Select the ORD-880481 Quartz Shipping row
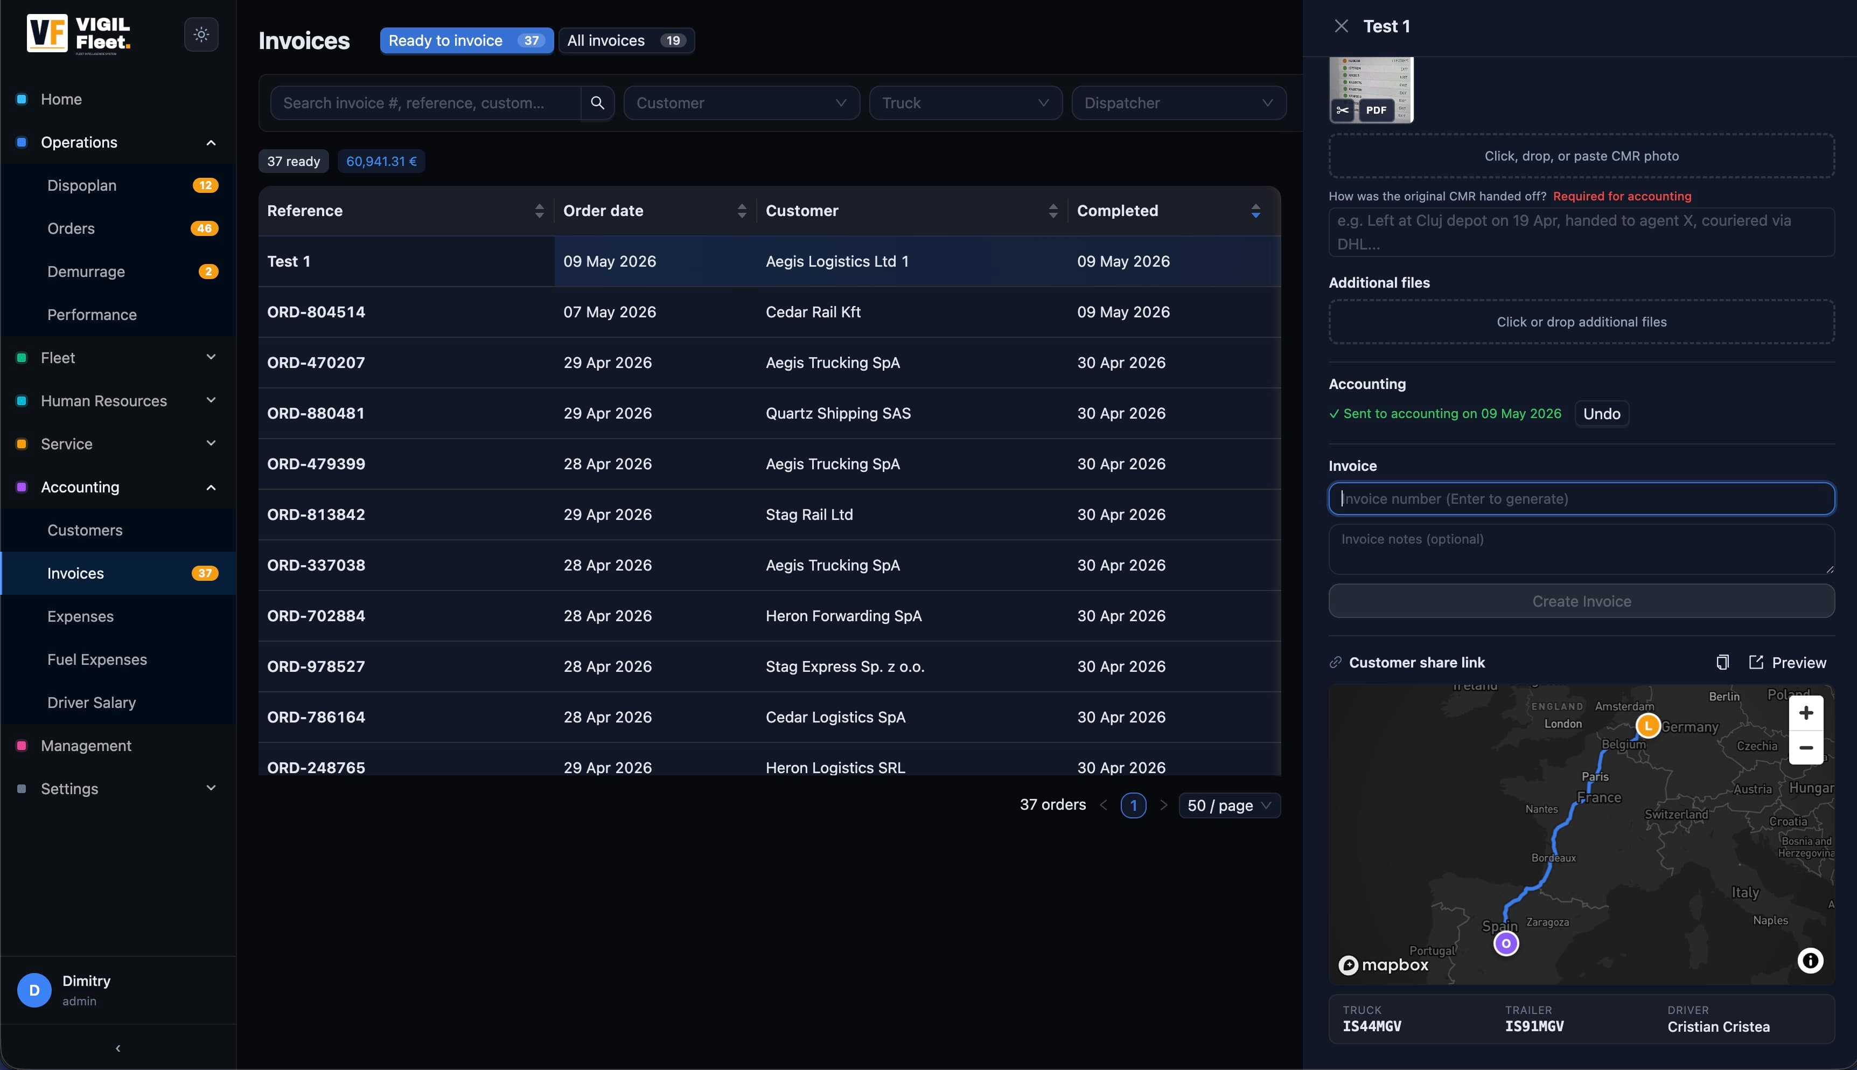 pos(769,414)
